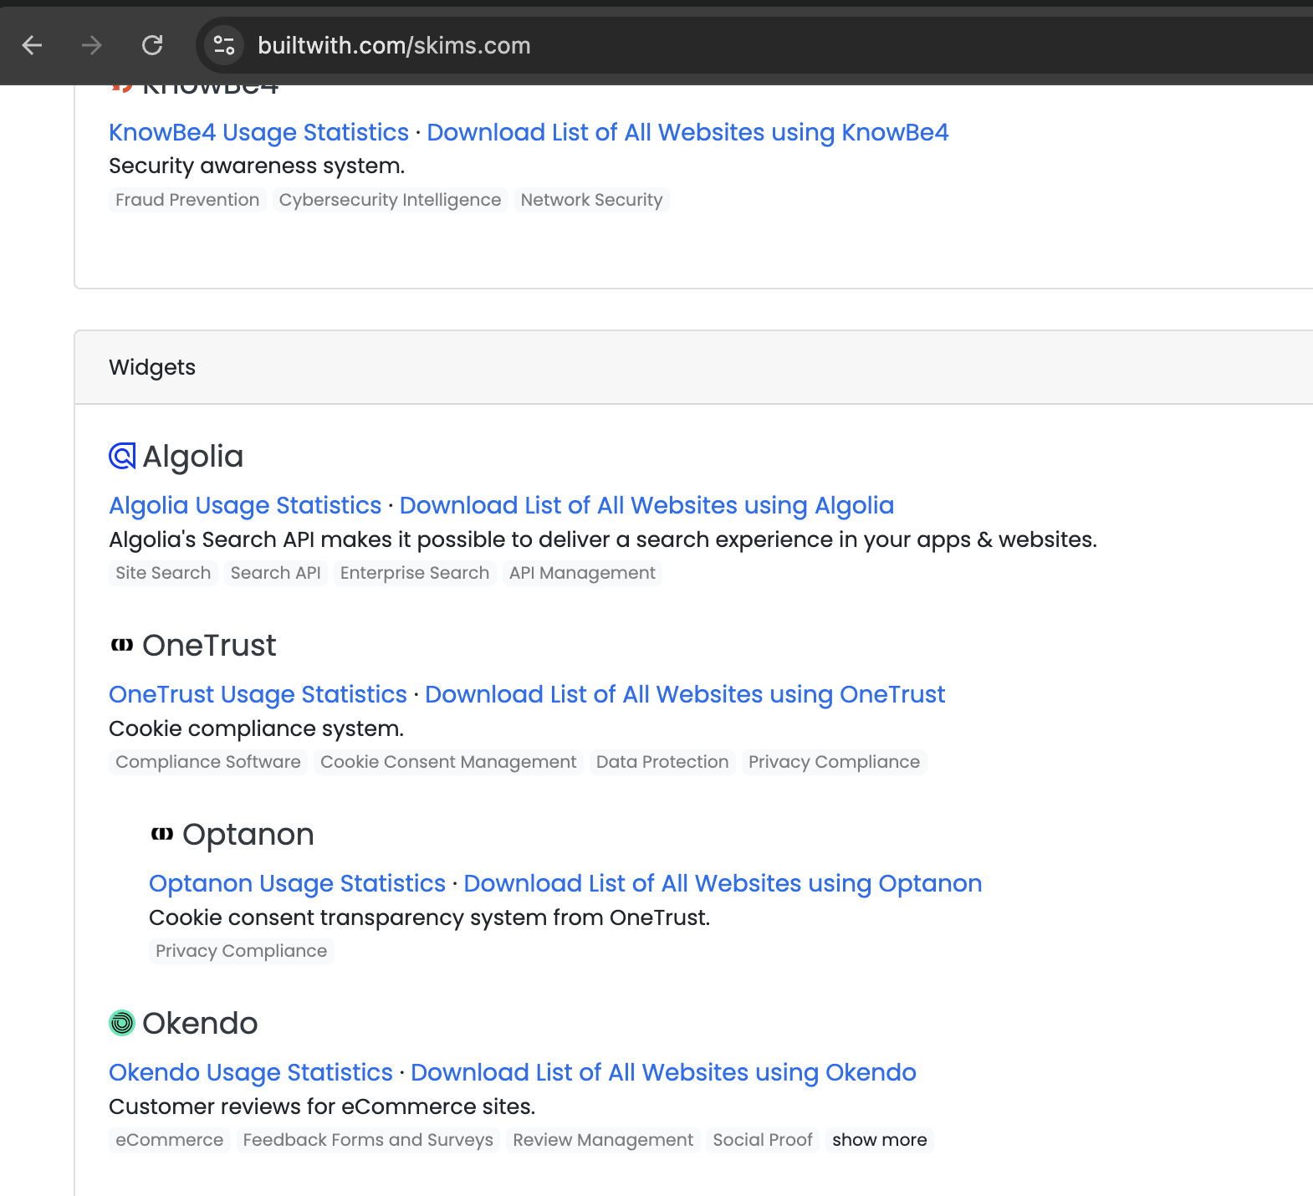Reload the page with the refresh icon

[152, 45]
